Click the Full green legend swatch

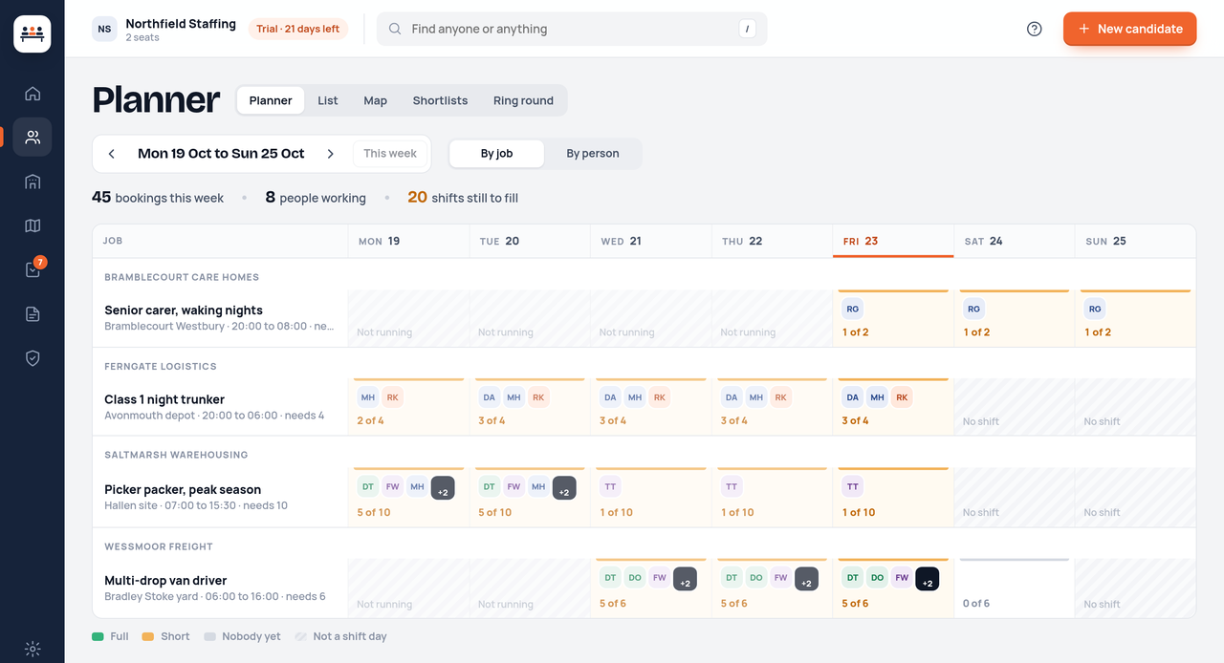tap(98, 637)
